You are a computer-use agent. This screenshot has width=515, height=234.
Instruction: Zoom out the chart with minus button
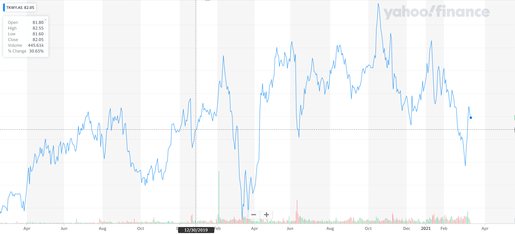tap(254, 215)
